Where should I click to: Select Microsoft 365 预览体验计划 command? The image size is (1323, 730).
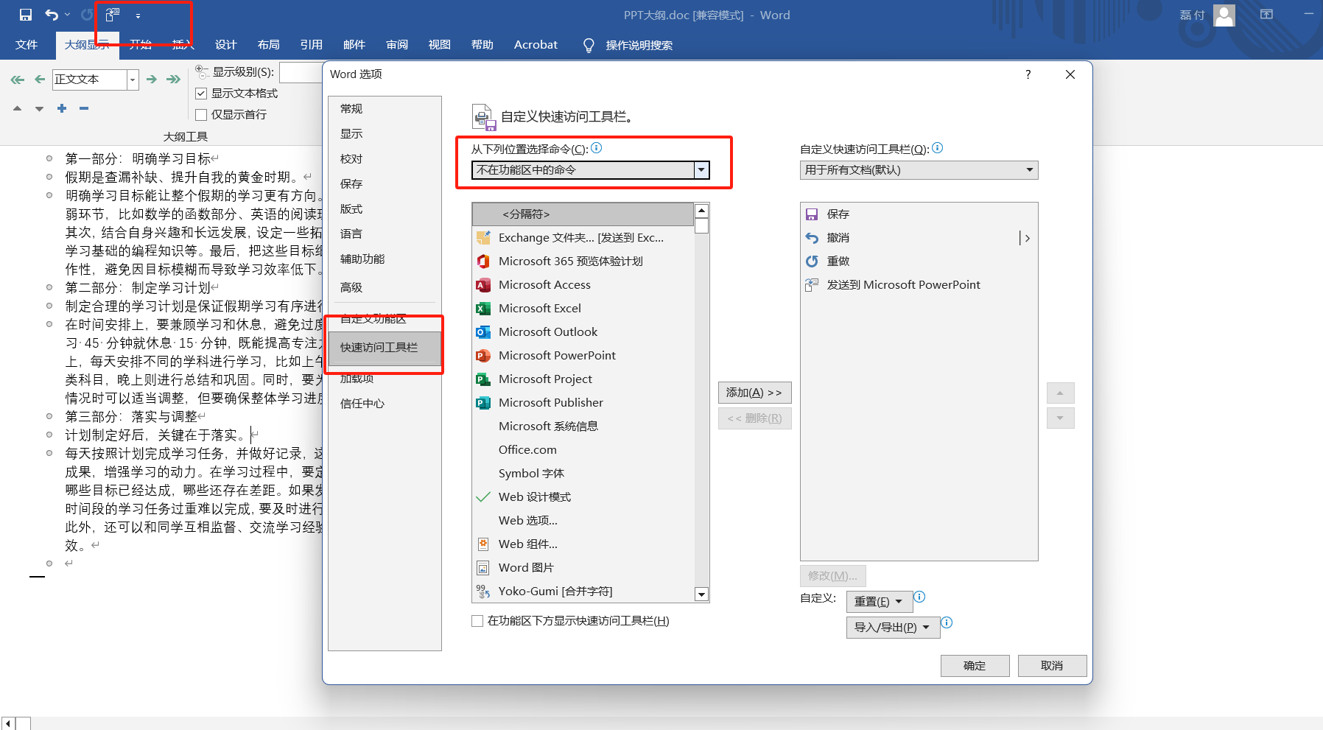[x=583, y=262]
